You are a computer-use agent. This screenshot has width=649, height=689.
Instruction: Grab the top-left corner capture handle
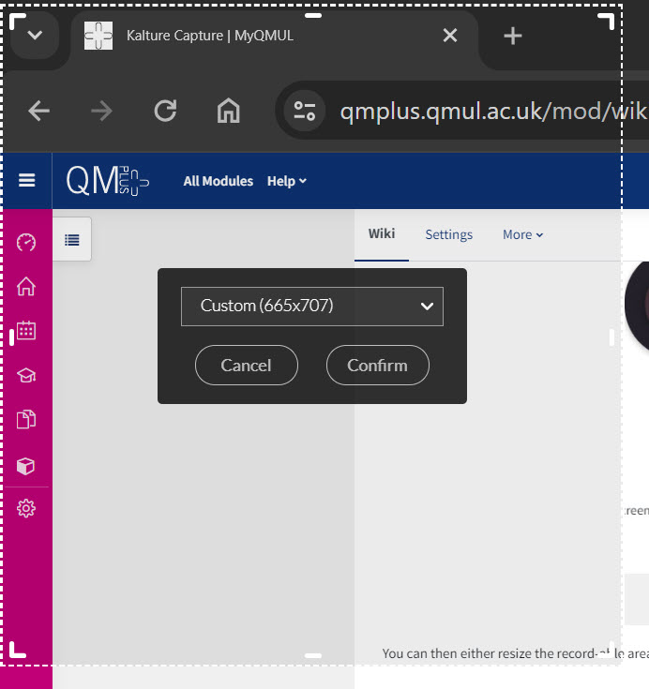[18, 21]
